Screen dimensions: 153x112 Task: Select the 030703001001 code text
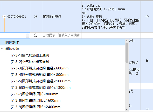17,17
